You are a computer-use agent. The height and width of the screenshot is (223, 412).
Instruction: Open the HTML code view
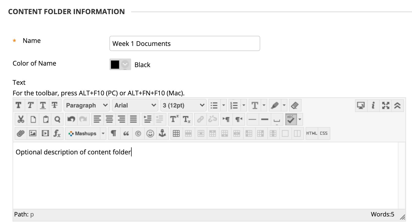pos(312,133)
